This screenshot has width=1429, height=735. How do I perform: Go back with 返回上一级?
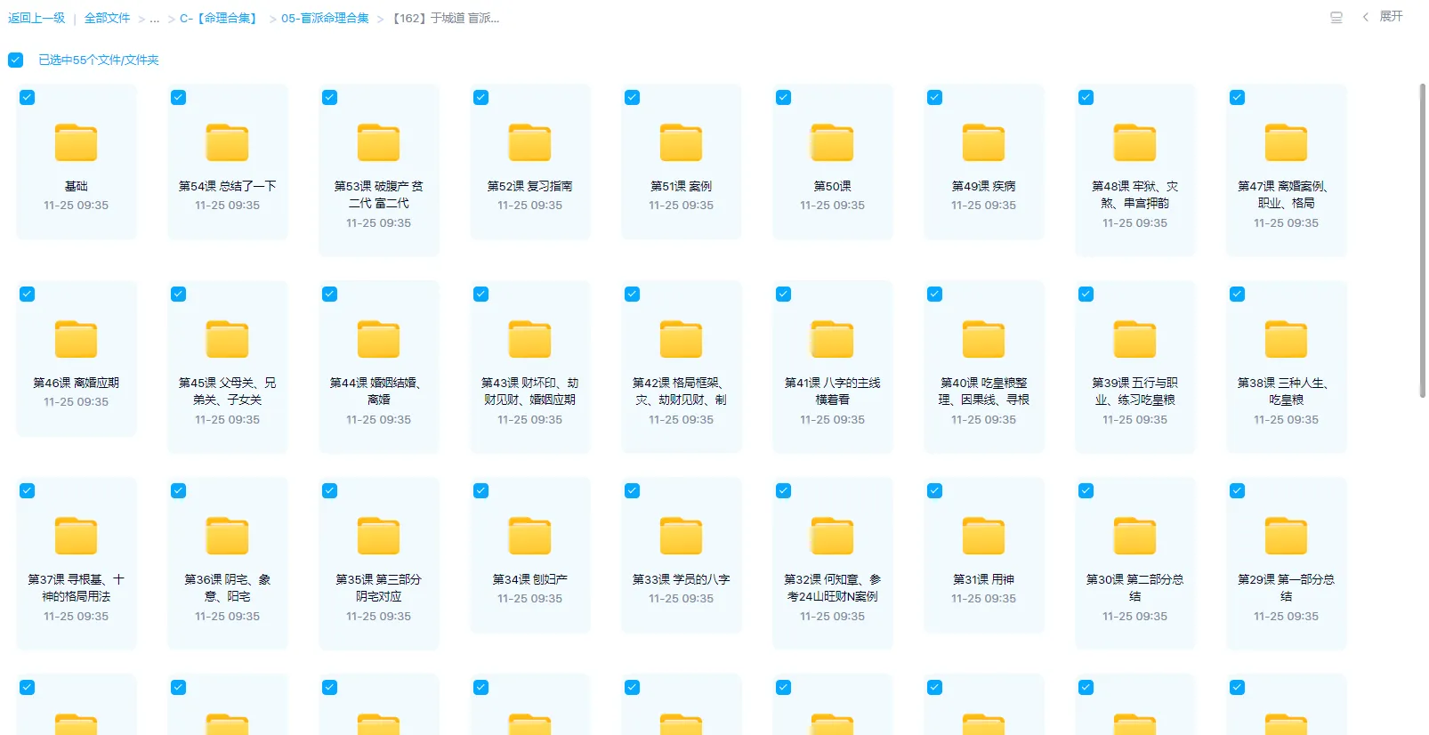[x=36, y=18]
